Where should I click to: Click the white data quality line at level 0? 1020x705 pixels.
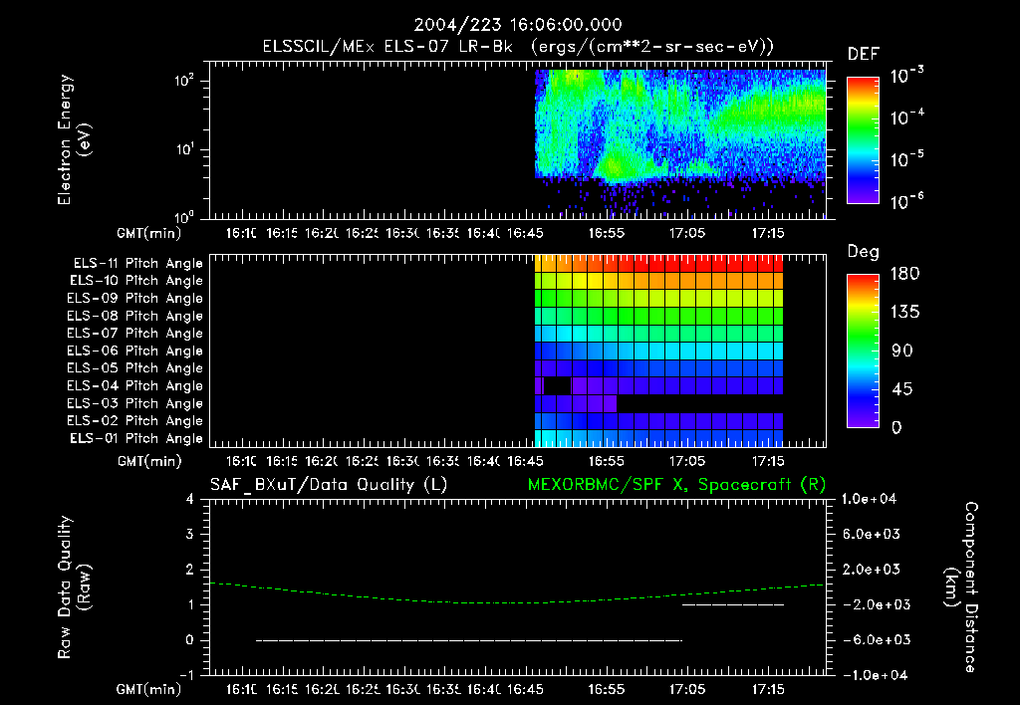click(x=469, y=640)
